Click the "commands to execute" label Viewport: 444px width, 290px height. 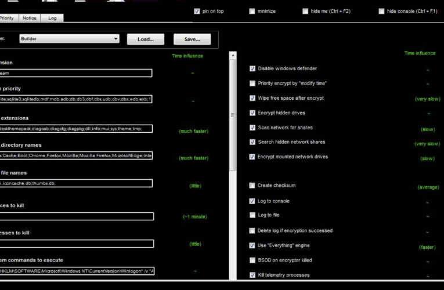(35, 260)
